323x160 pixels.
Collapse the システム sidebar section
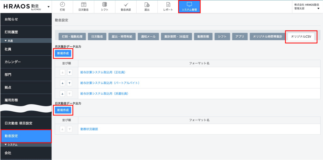[x=6, y=145]
